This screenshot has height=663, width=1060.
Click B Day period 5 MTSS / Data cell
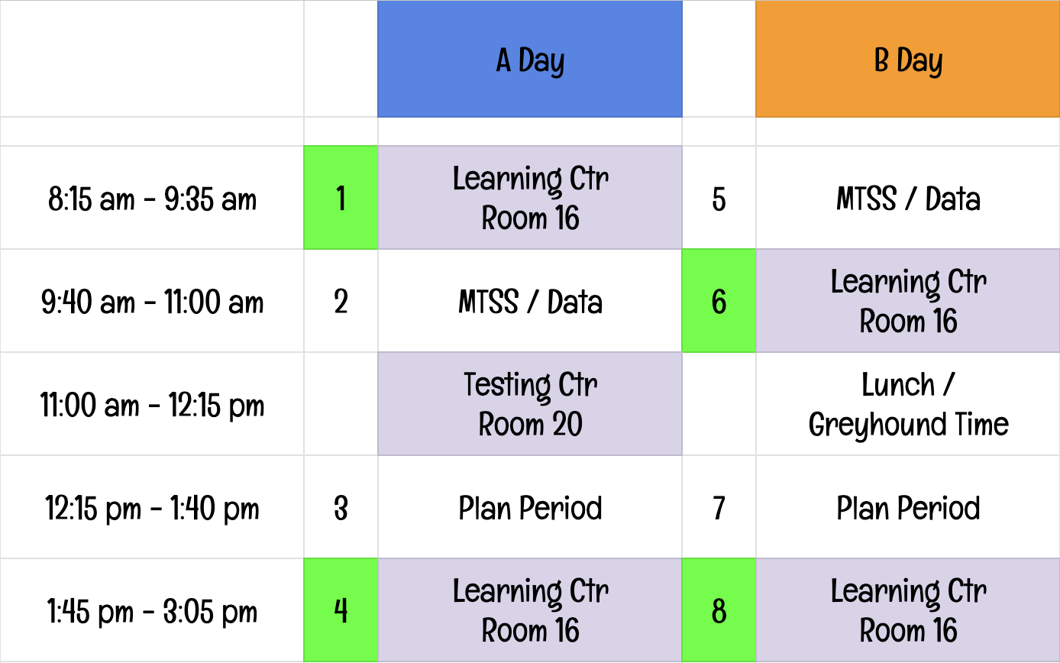(907, 198)
